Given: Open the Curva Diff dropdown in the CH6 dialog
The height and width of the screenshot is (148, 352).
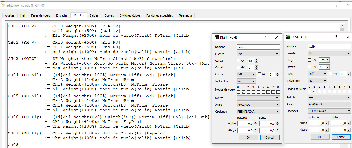Looking at the screenshot, I should click(246, 74).
